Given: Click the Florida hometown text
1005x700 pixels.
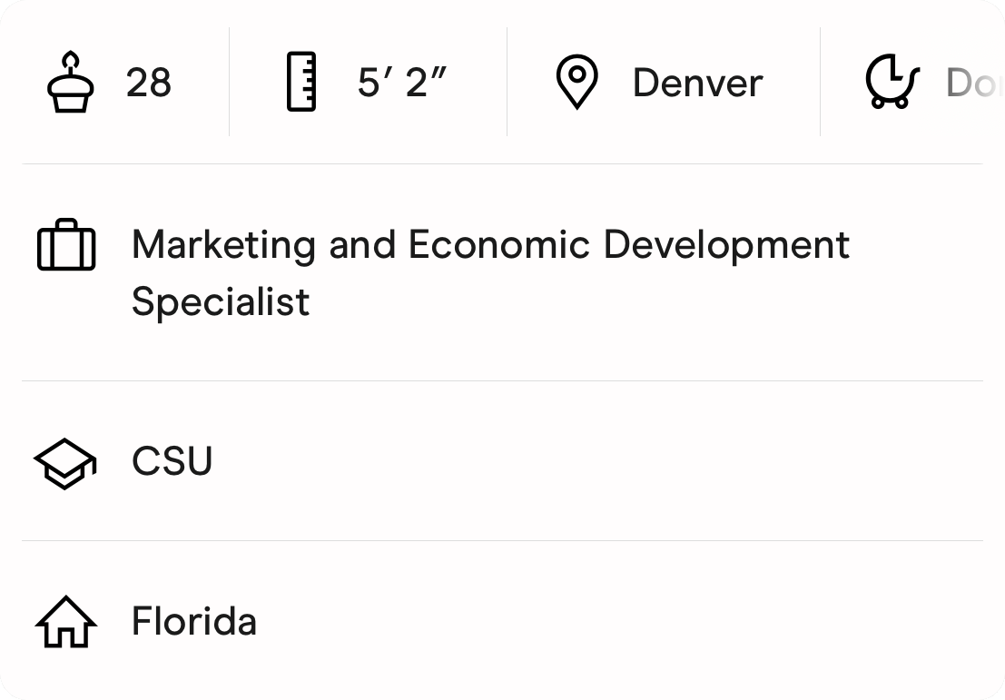Looking at the screenshot, I should coord(194,622).
